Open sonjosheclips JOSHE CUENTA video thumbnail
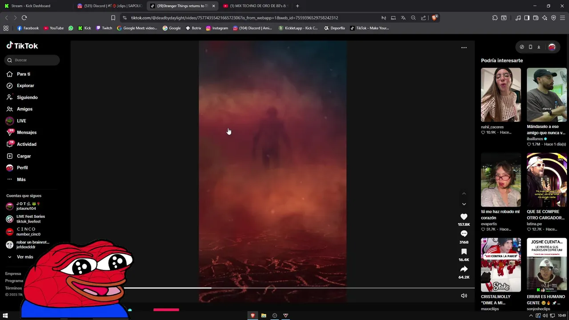Image resolution: width=569 pixels, height=320 pixels. pos(547,265)
